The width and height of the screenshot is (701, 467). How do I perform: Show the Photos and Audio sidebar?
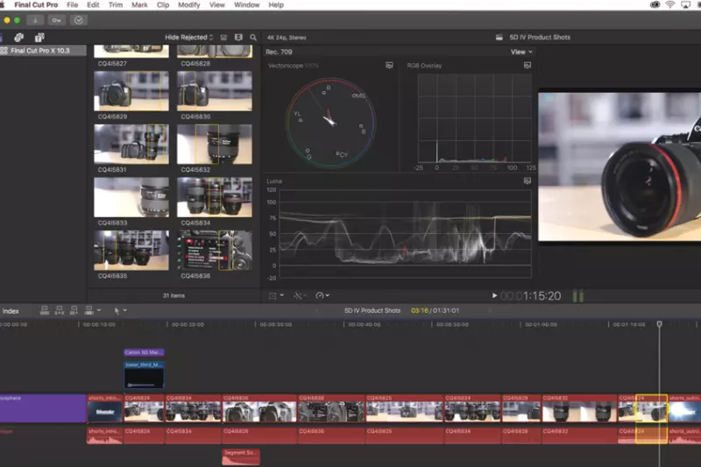click(x=18, y=37)
